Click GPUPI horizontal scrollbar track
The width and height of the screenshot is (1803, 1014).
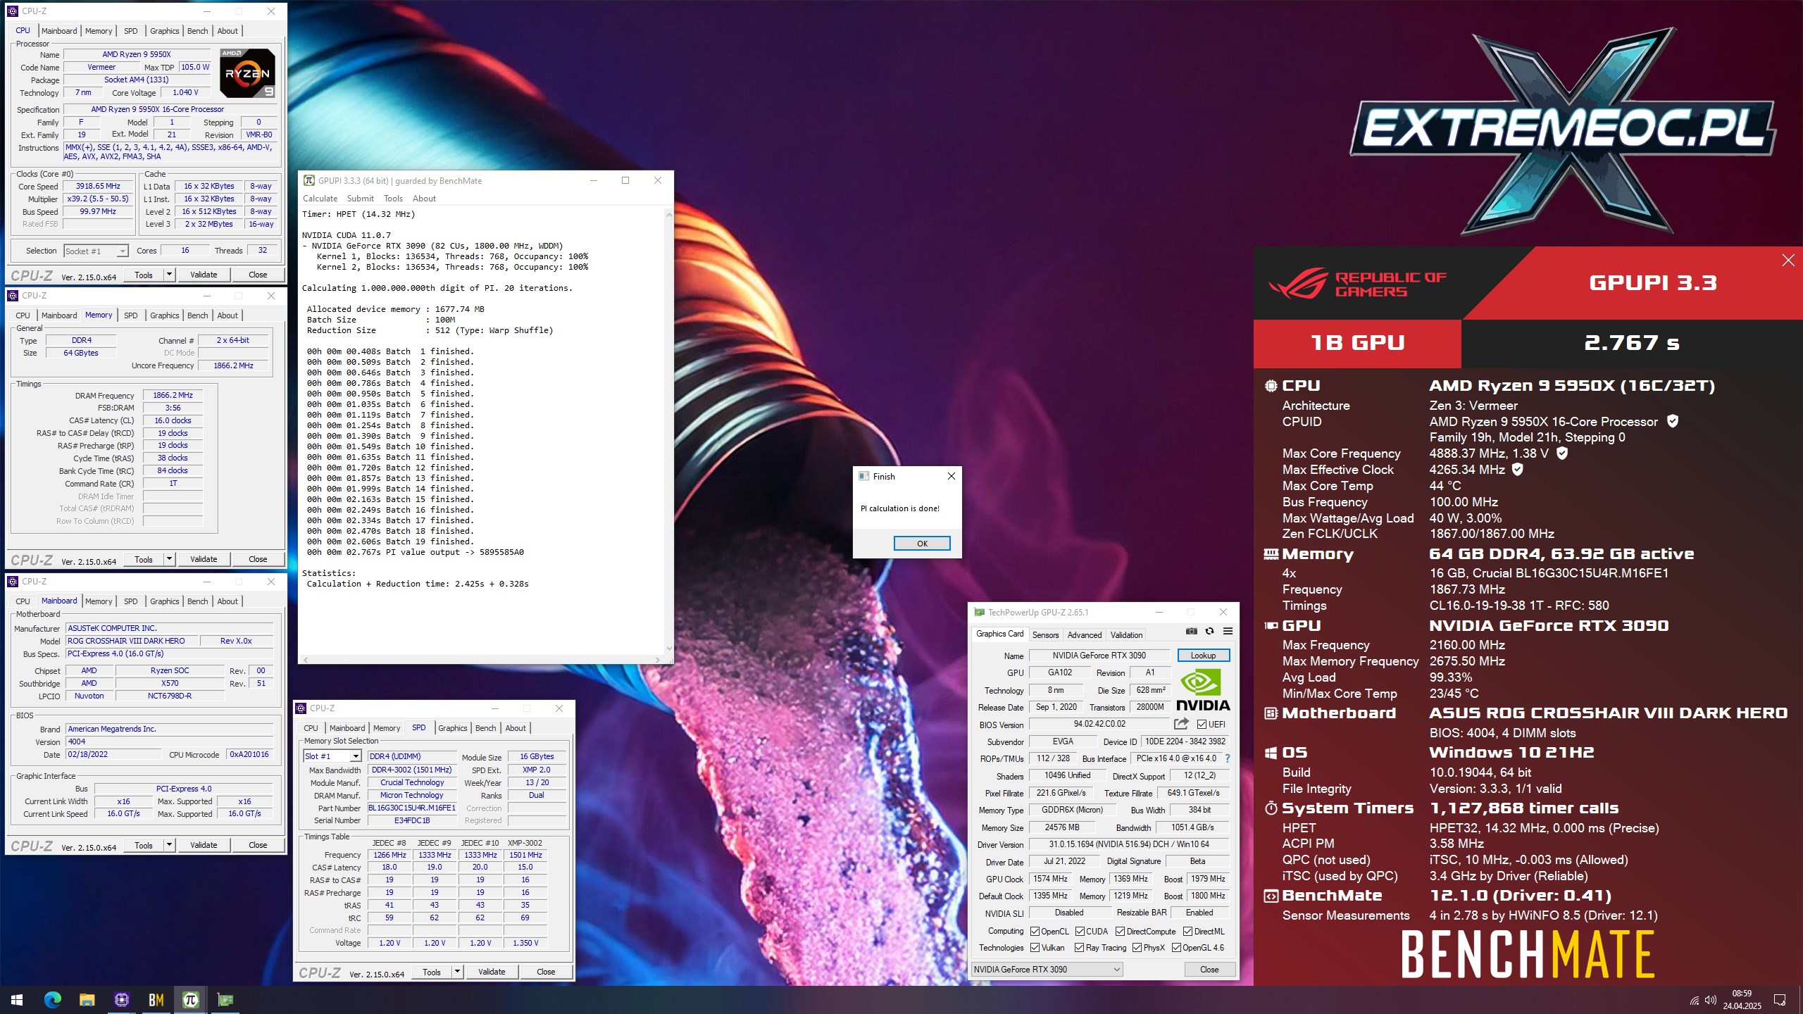[x=480, y=660]
